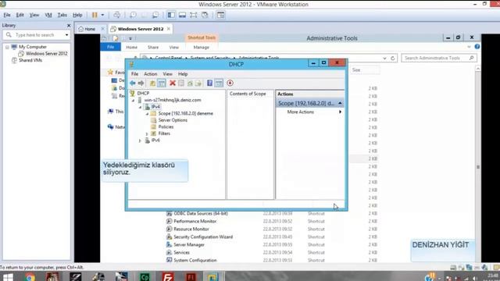The height and width of the screenshot is (281, 500).
Task: Open the Manage tab in Administrative Tools ribbon
Action: click(x=202, y=47)
